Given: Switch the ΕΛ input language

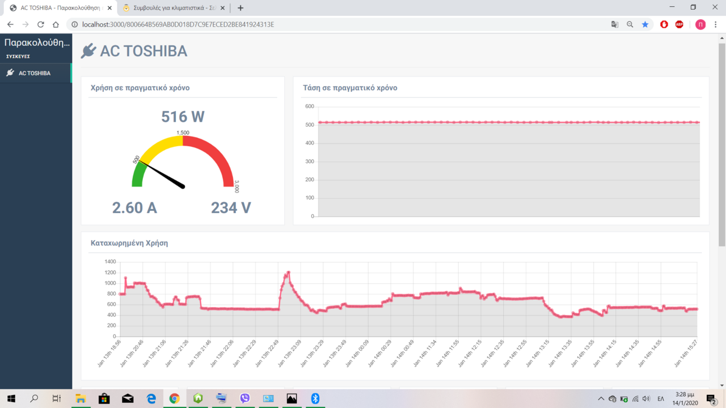Looking at the screenshot, I should tap(661, 399).
